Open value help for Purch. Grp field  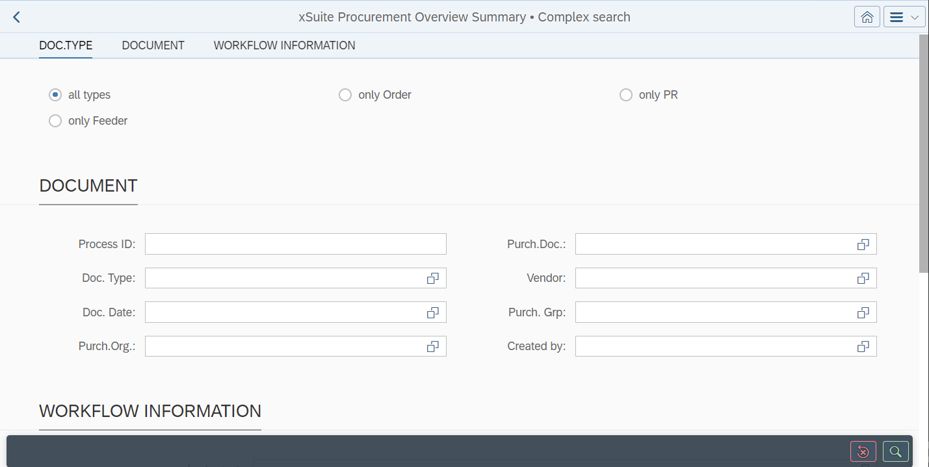coord(863,312)
